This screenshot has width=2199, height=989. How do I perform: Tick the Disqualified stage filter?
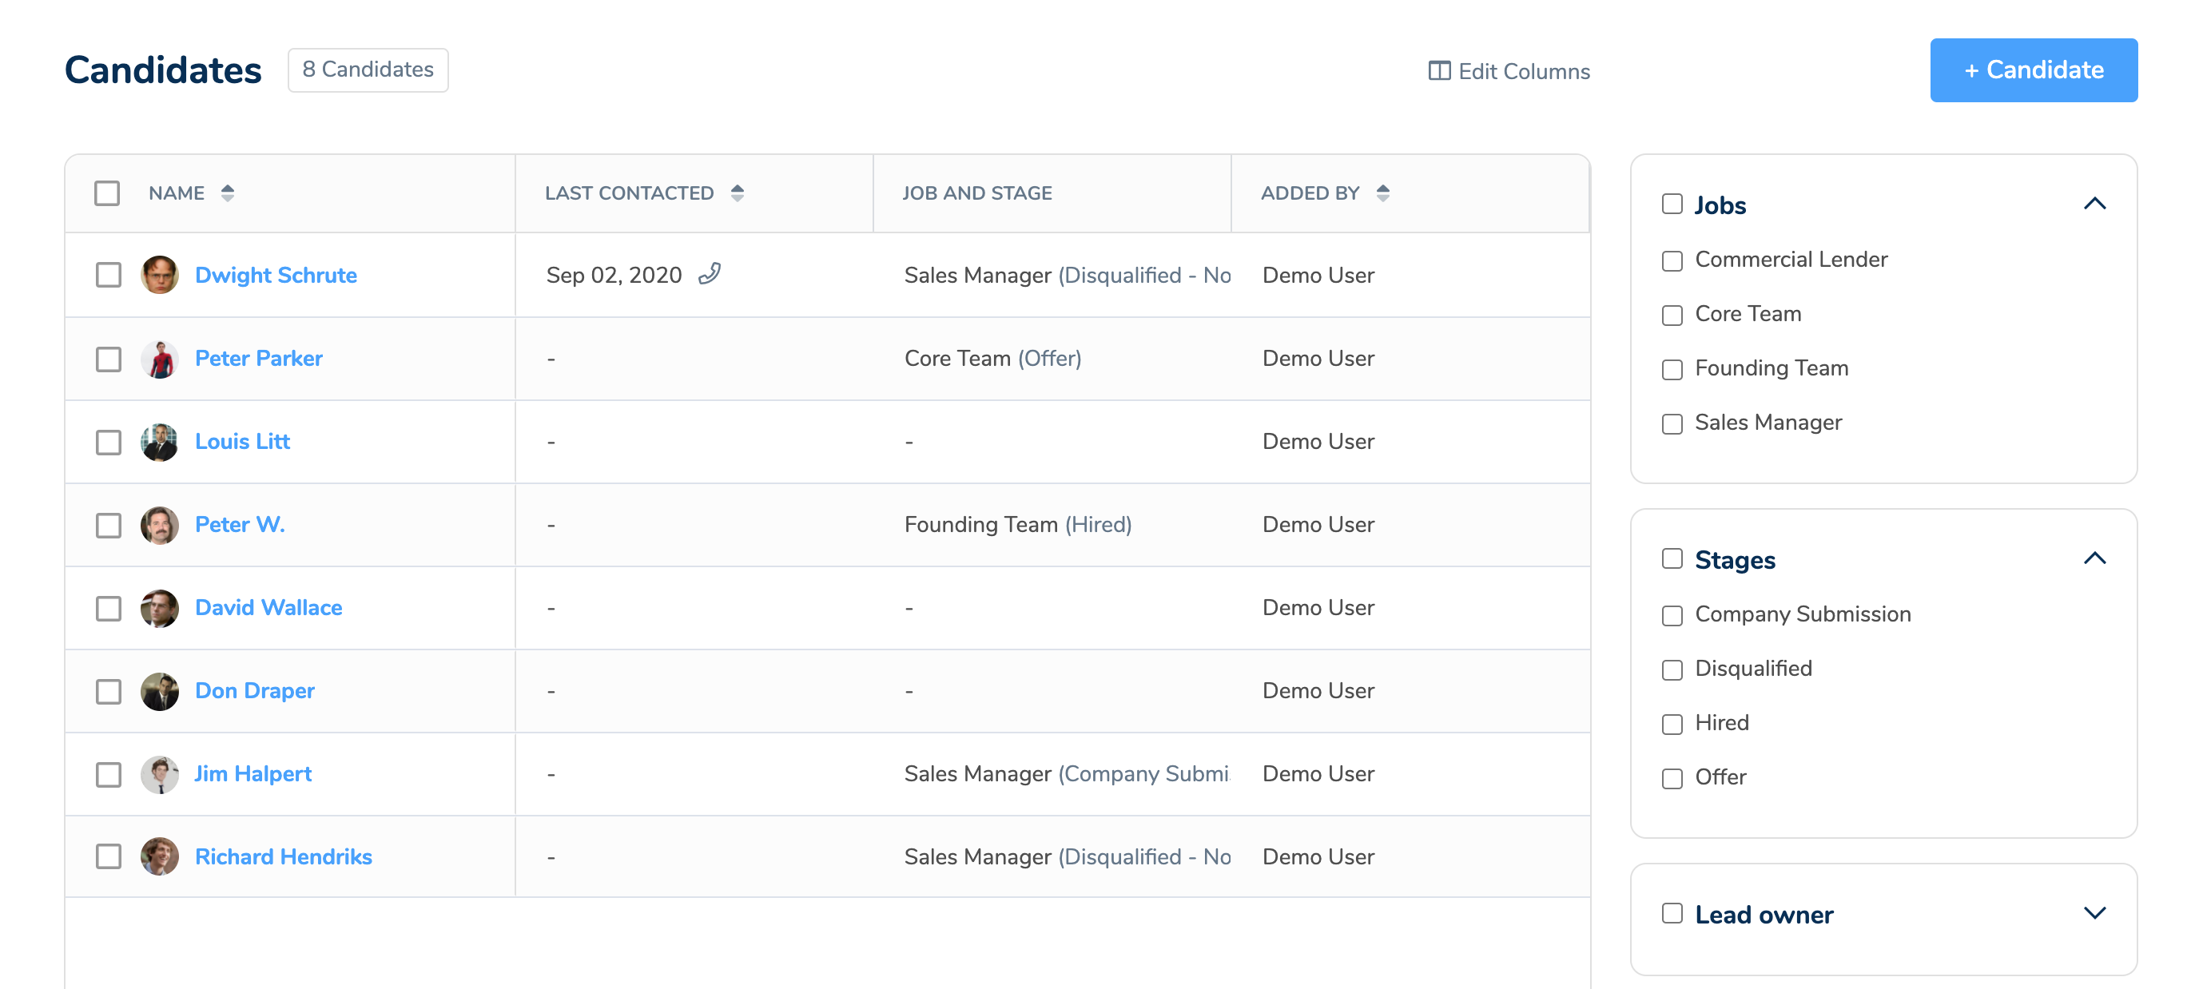(1672, 670)
